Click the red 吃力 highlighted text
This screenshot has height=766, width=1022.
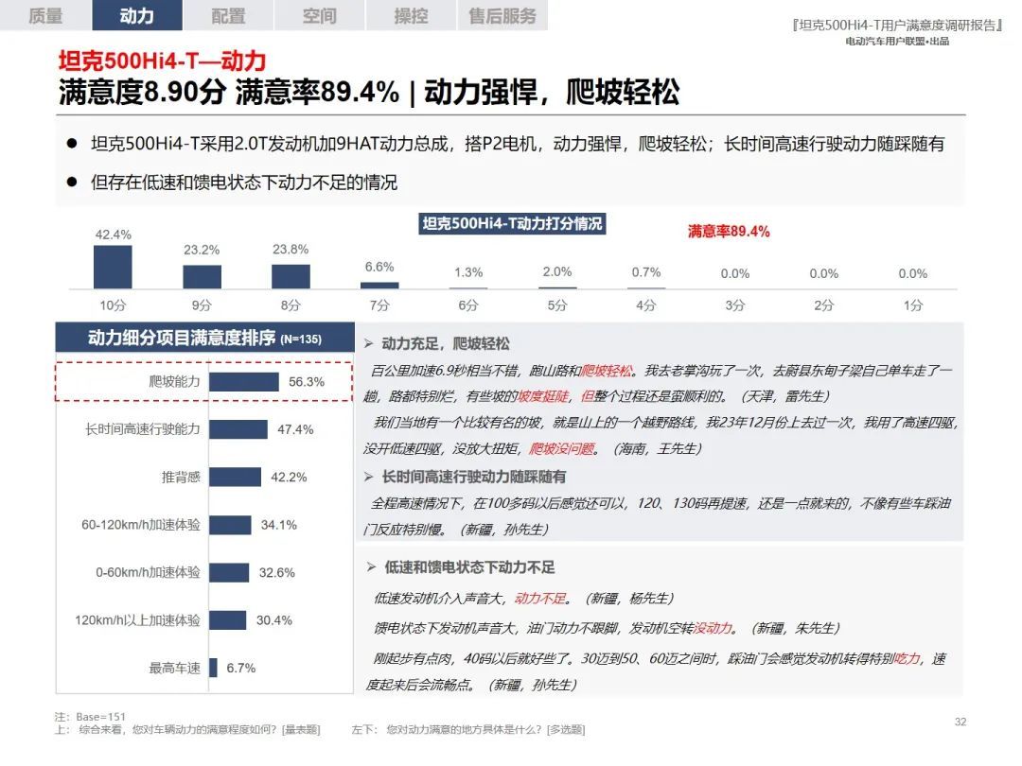click(x=907, y=658)
